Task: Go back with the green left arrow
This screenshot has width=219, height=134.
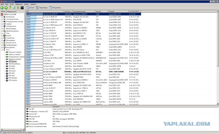Action: 2,8
